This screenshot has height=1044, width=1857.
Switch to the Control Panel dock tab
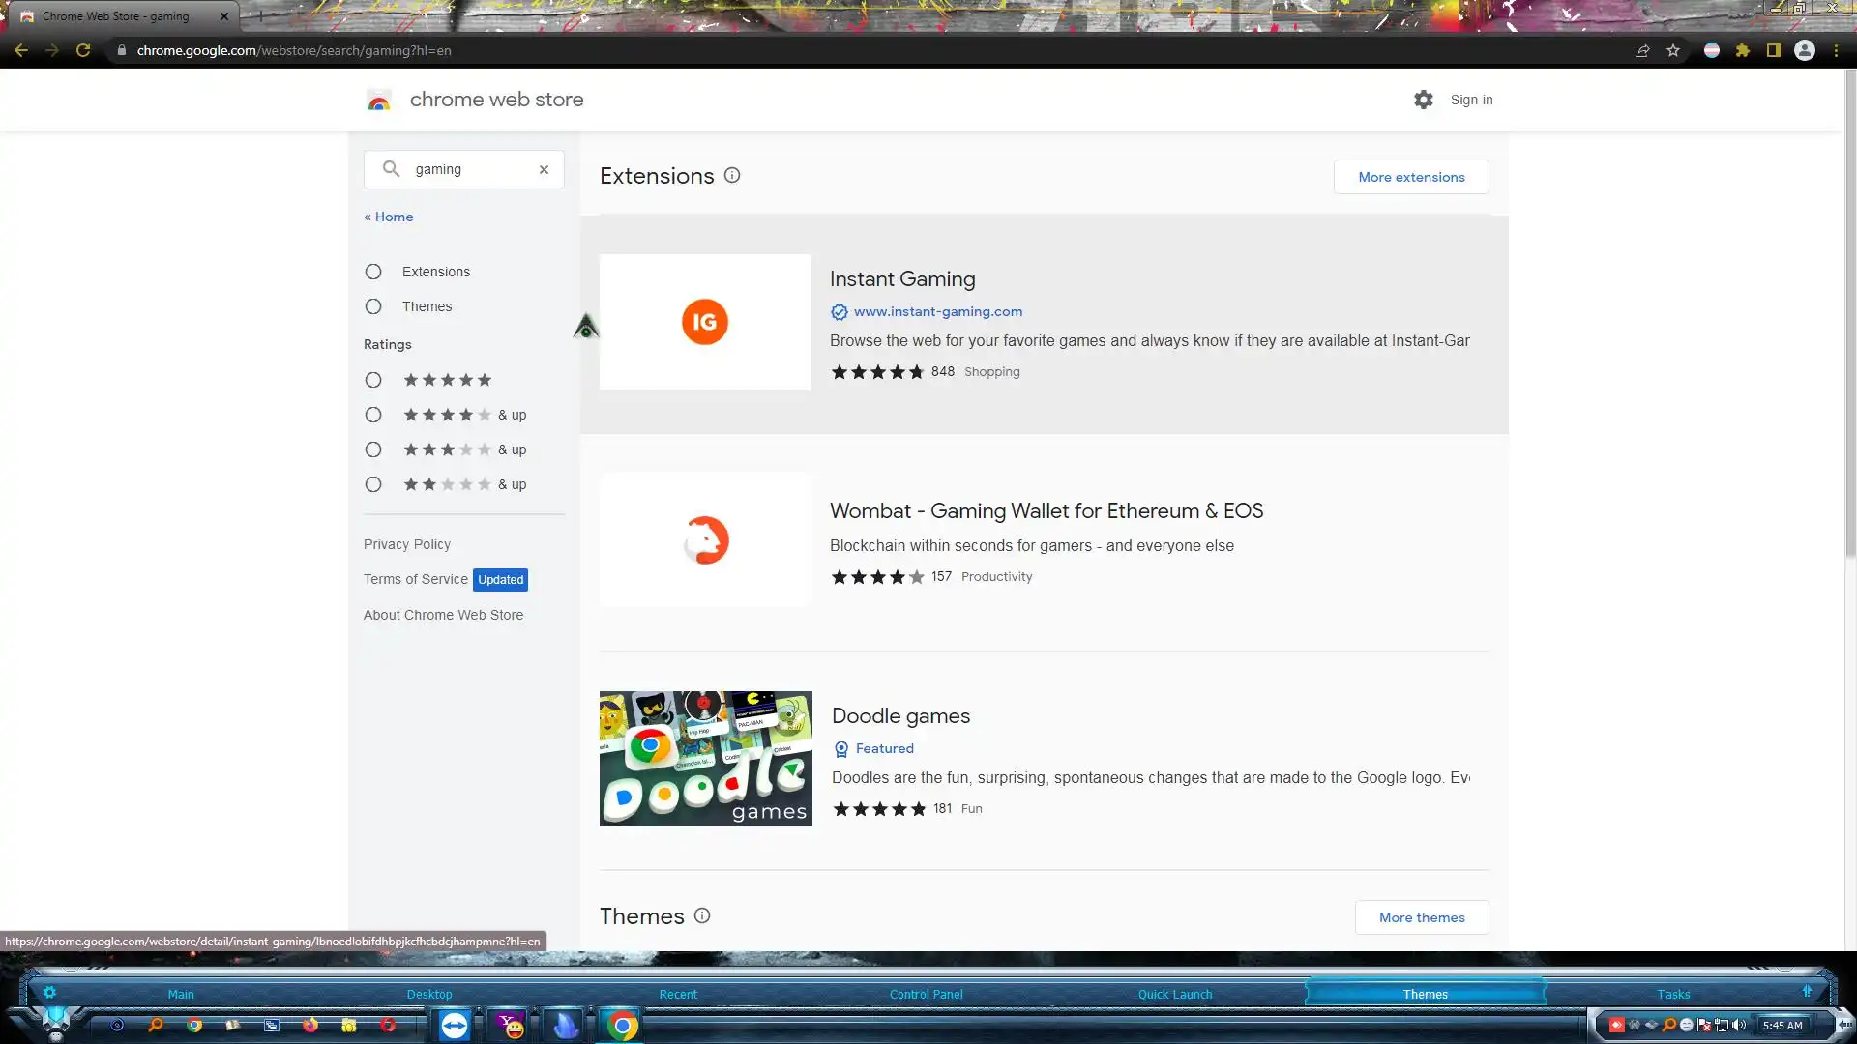926,994
